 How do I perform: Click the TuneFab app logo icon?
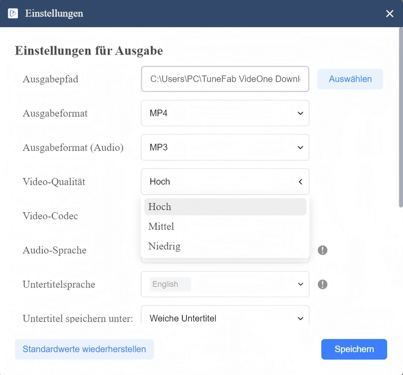pyautogui.click(x=13, y=14)
